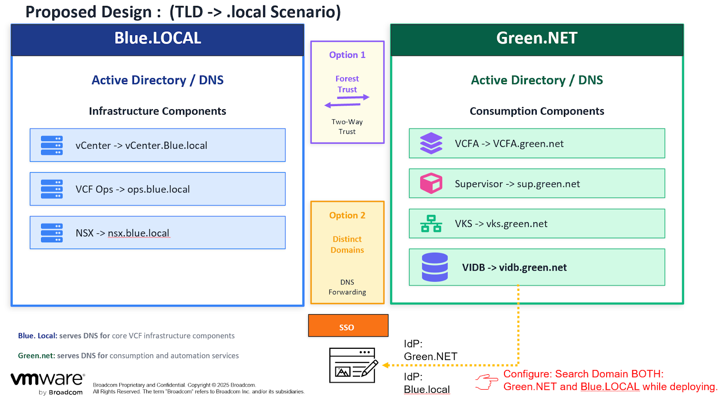This screenshot has width=720, height=401.
Task: Click the database cylinder icon for VIDB
Action: click(x=435, y=267)
